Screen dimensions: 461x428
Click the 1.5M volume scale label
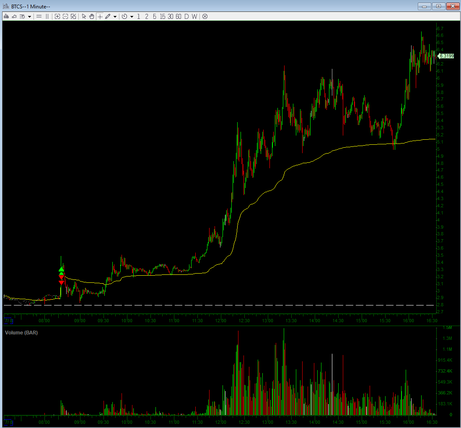click(448, 328)
